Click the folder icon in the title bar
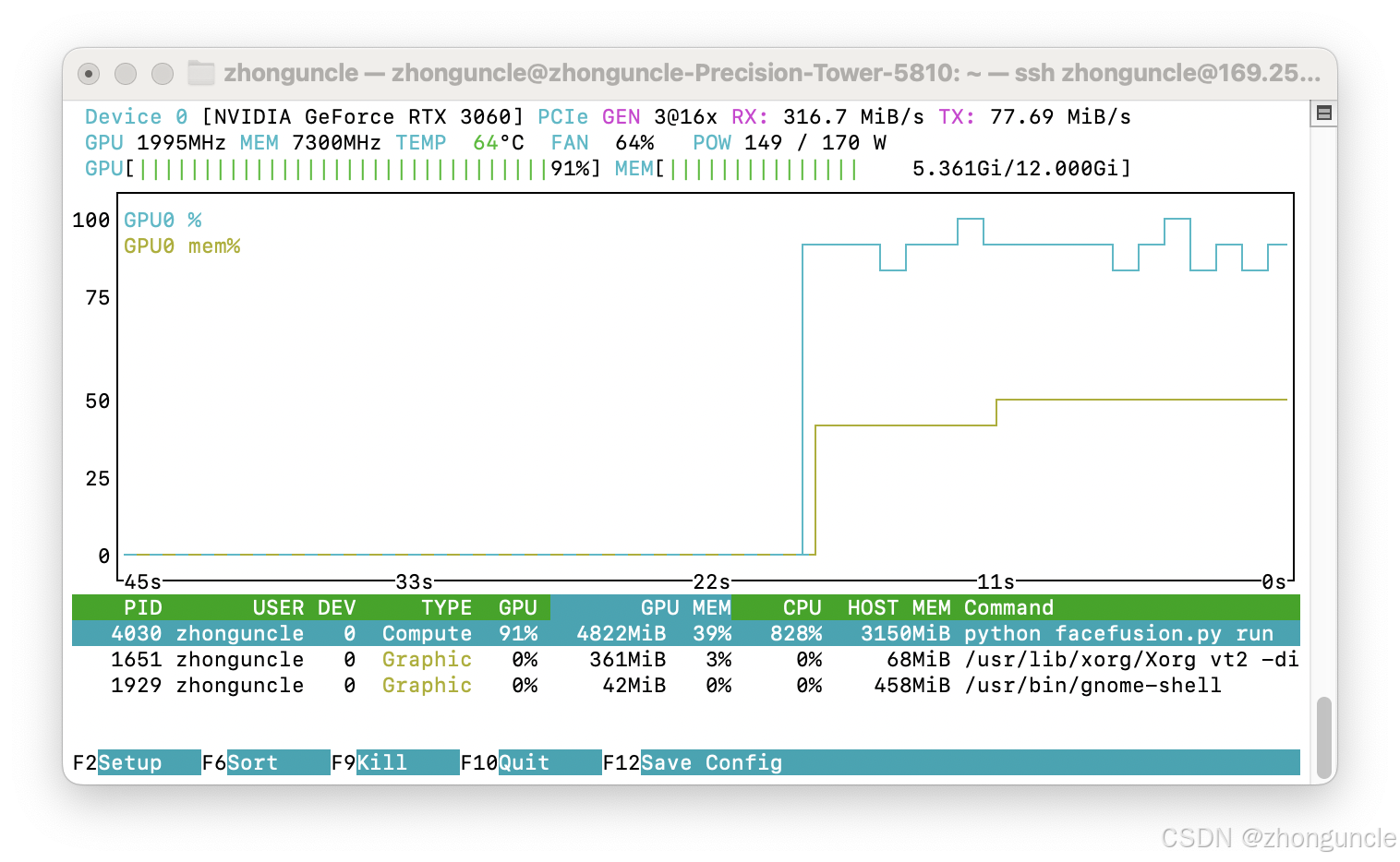1400x862 pixels. coord(199,72)
